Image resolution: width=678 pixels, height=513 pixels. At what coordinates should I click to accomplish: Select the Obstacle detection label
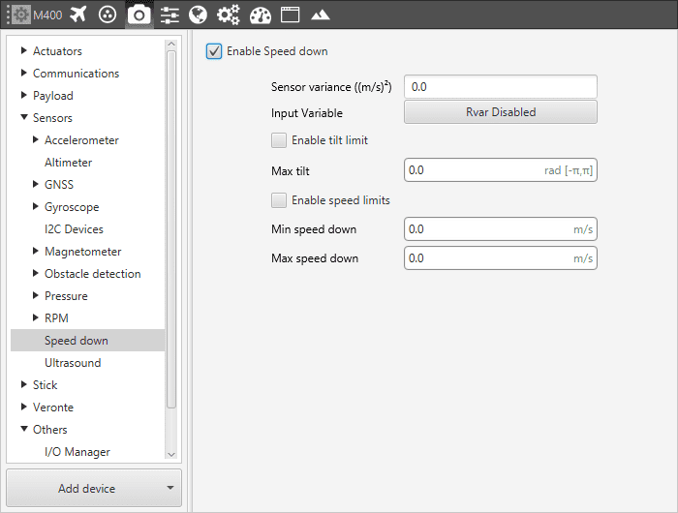point(93,274)
